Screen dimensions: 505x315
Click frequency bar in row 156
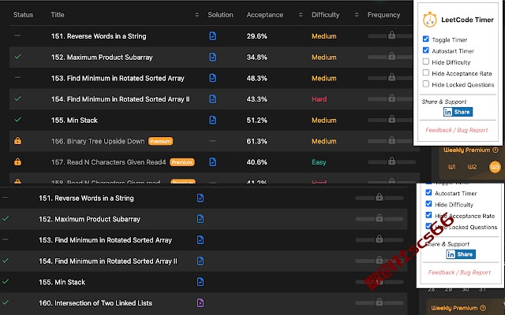point(390,142)
